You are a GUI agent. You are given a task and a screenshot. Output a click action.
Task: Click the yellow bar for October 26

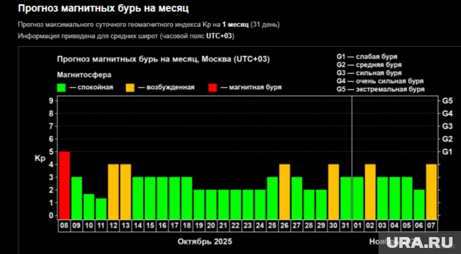pyautogui.click(x=284, y=191)
